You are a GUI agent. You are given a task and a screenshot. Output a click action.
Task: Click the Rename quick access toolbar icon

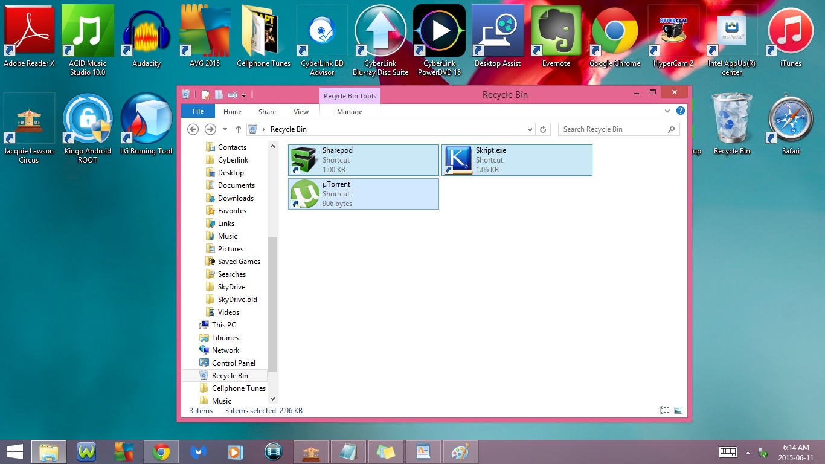(x=233, y=95)
